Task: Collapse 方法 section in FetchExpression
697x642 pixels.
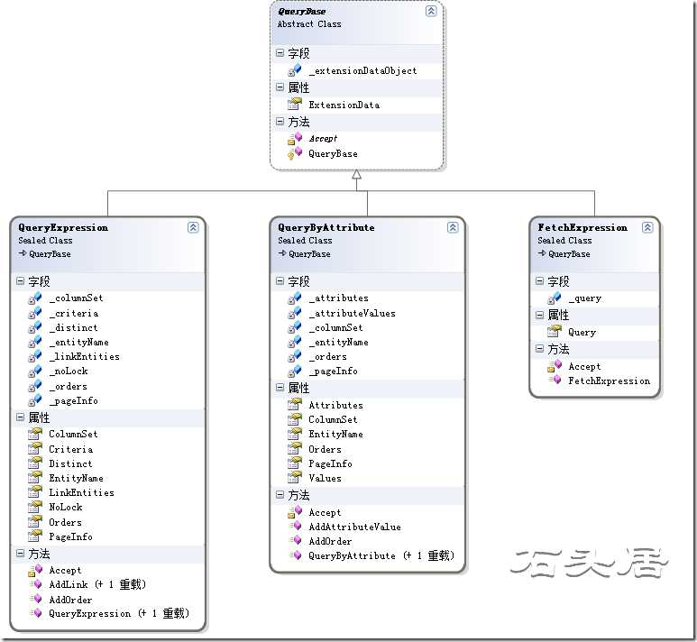Action: pyautogui.click(x=539, y=349)
